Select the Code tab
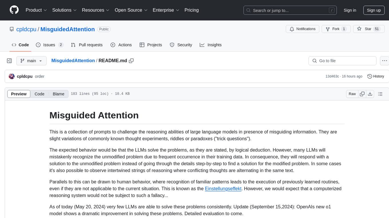The width and height of the screenshot is (389, 218). [20, 45]
